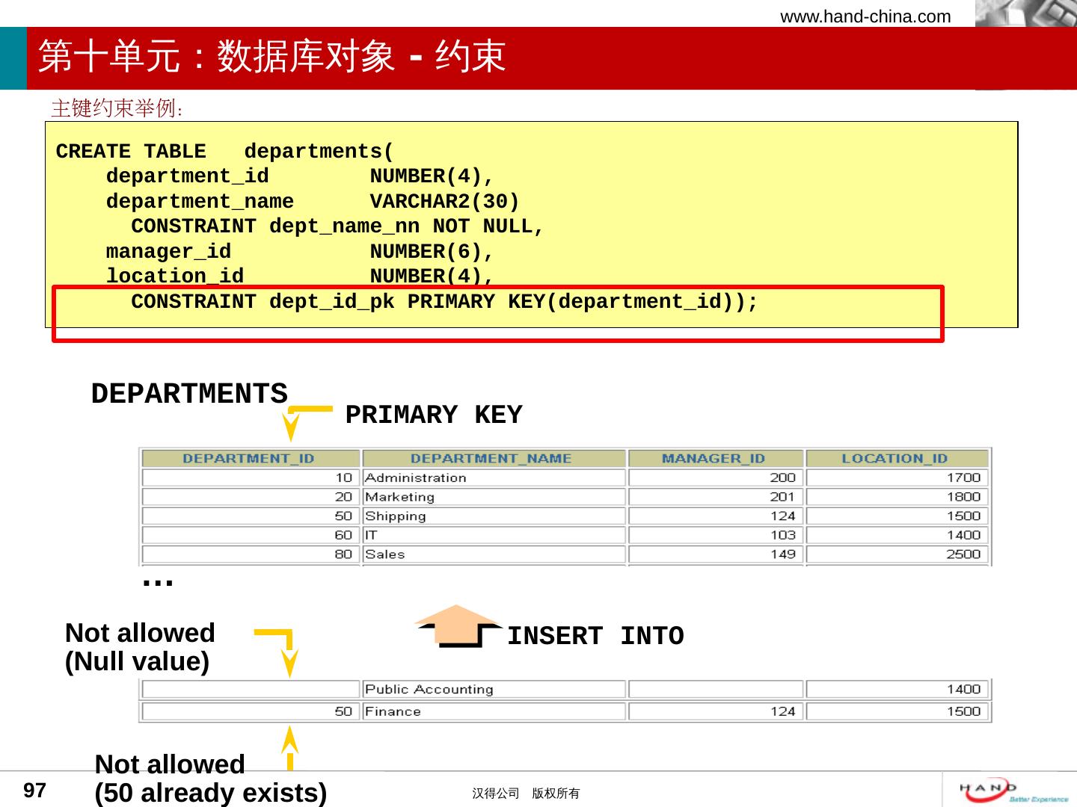The width and height of the screenshot is (1077, 807).
Task: Select the DEPARTMENT_NAME column header
Action: [494, 458]
